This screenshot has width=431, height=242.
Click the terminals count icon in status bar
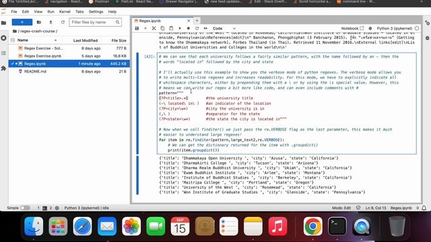44,208
